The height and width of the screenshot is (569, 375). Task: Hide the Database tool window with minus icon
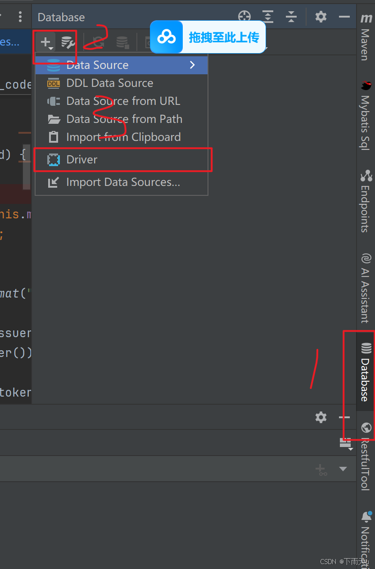344,17
